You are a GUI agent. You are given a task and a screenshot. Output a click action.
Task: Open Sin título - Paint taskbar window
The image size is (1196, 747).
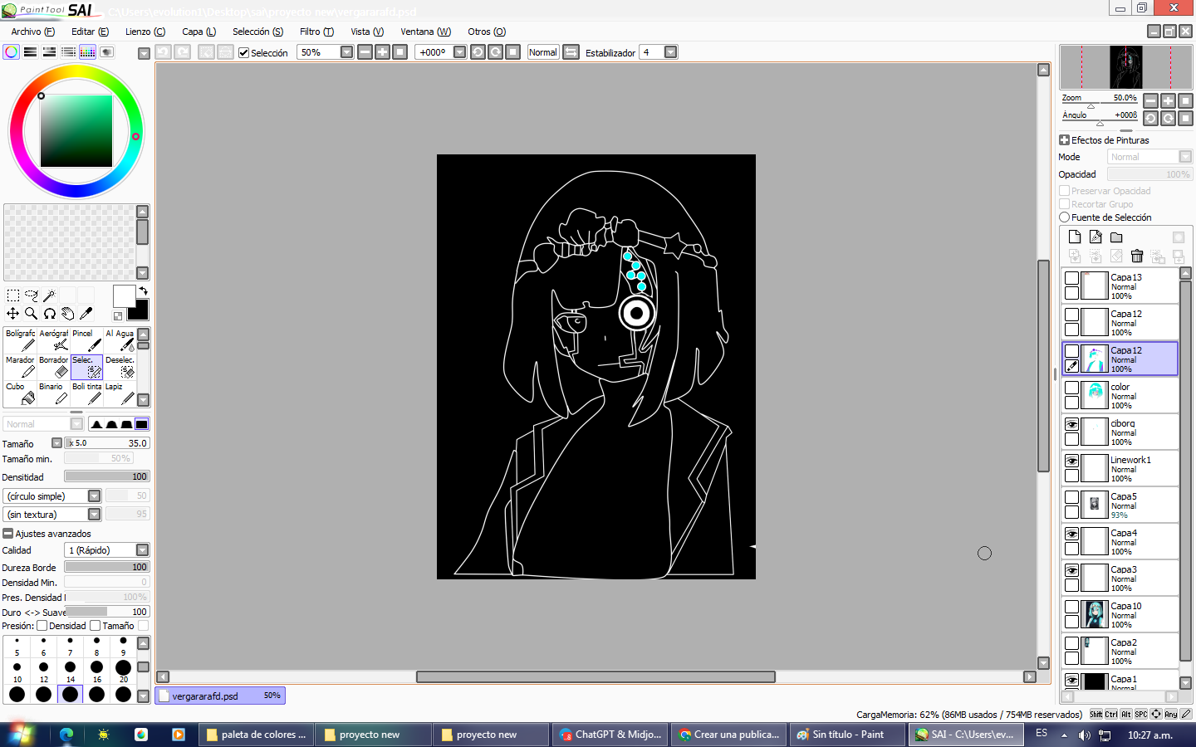(847, 735)
